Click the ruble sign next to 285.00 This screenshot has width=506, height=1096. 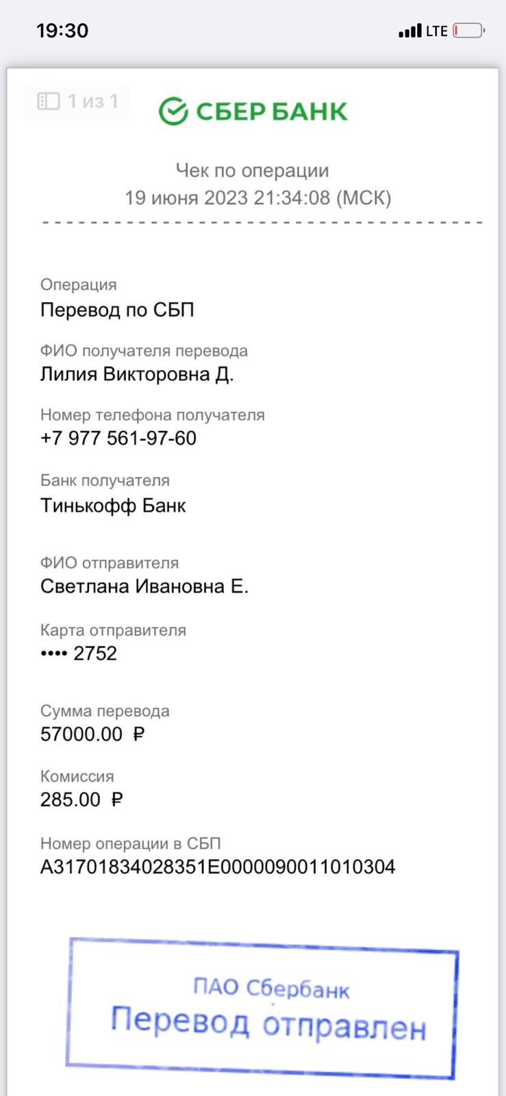pyautogui.click(x=117, y=799)
